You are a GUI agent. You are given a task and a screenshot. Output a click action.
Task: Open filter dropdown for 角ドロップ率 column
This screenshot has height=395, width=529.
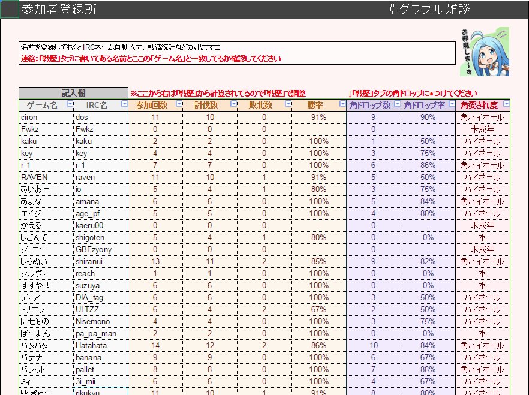pyautogui.click(x=452, y=104)
